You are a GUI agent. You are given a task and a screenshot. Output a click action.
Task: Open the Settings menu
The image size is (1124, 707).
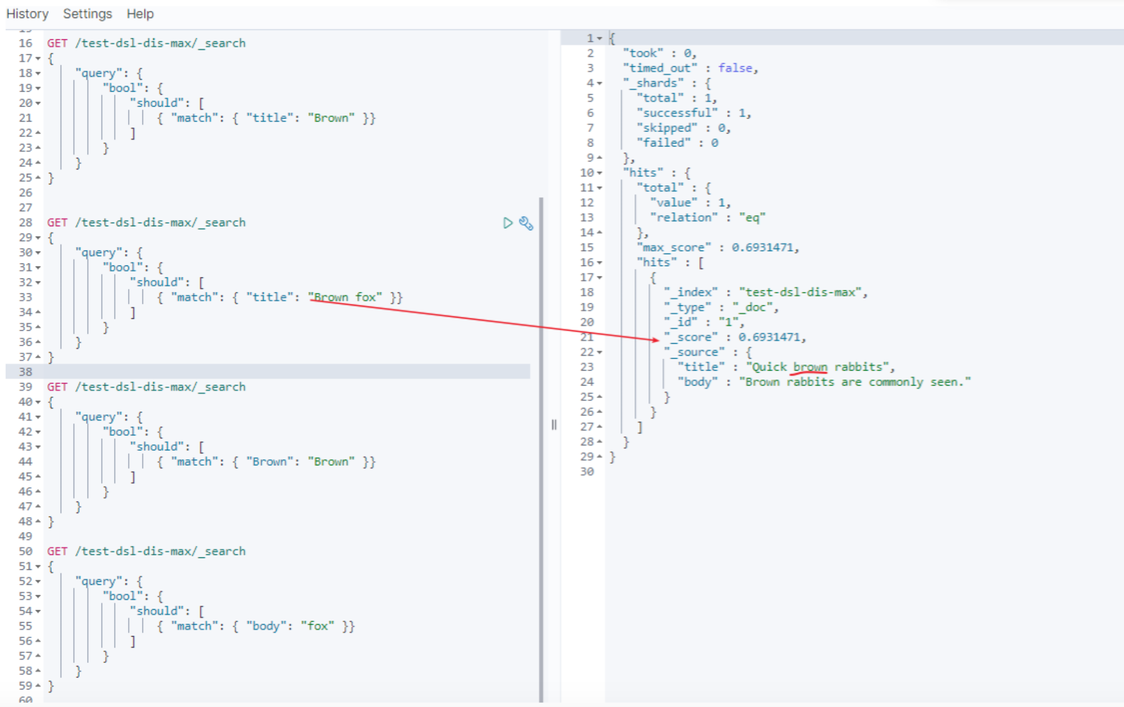coord(88,14)
